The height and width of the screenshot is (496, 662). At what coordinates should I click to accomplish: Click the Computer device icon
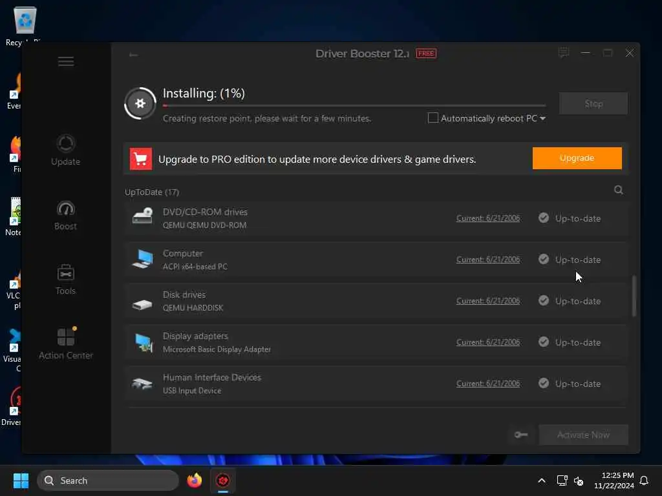[142, 258]
